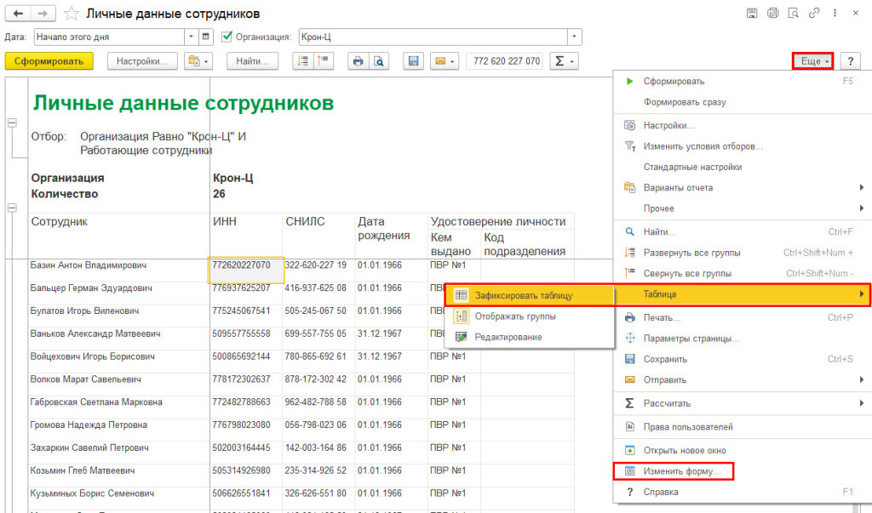Toggle the Организация checkbox

(227, 37)
